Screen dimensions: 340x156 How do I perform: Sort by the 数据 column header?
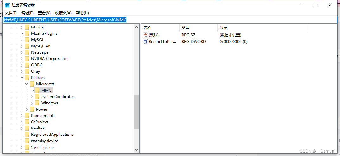point(263,28)
